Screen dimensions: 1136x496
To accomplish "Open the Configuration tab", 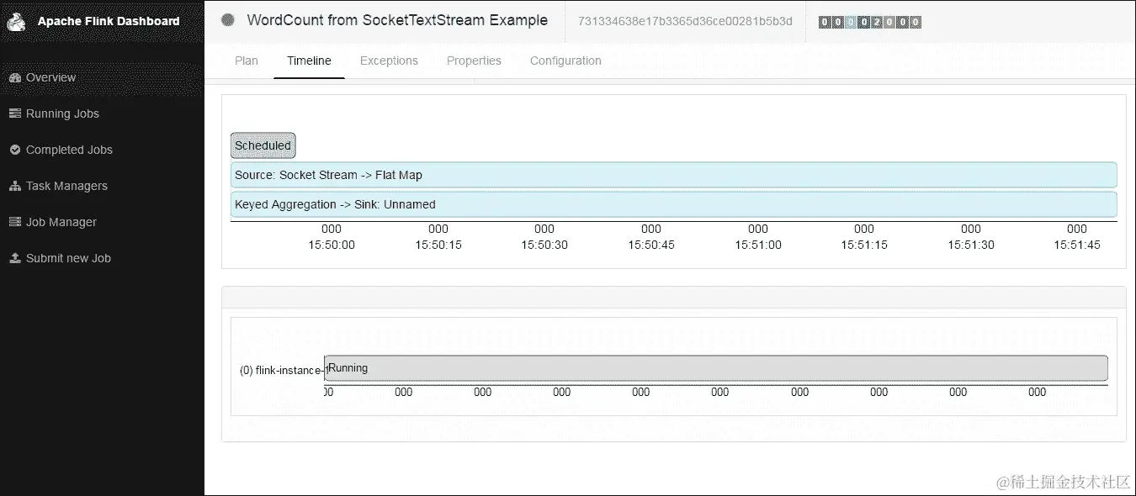I will 565,61.
